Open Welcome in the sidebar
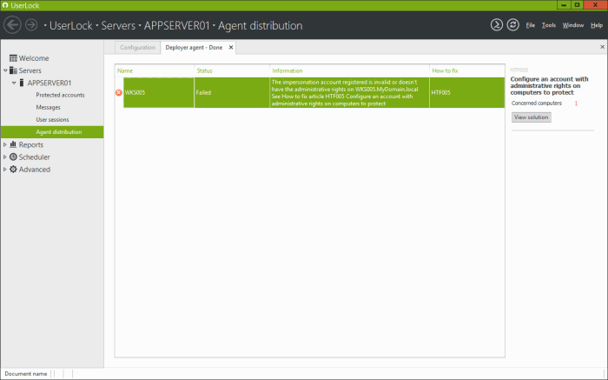The image size is (608, 380). coord(34,58)
